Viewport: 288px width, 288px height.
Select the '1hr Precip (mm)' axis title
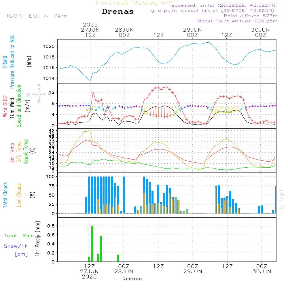pyautogui.click(x=37, y=238)
